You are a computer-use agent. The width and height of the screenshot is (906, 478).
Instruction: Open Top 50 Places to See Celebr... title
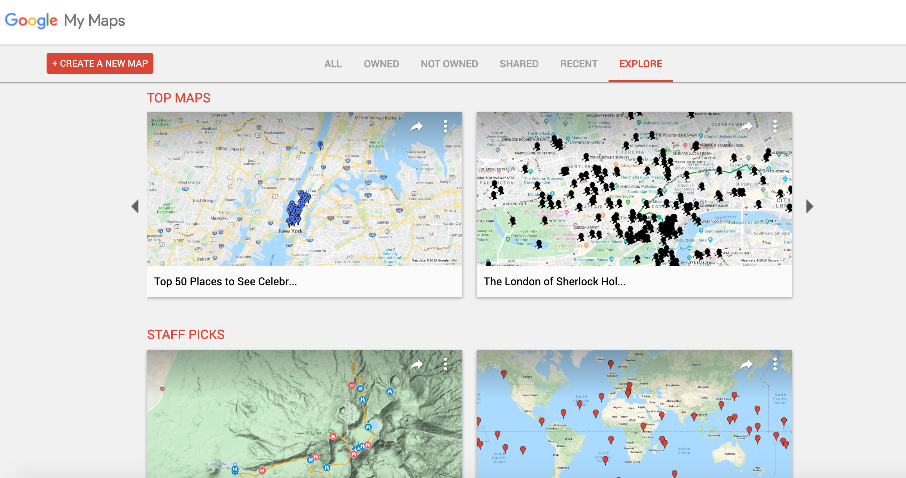tap(225, 282)
